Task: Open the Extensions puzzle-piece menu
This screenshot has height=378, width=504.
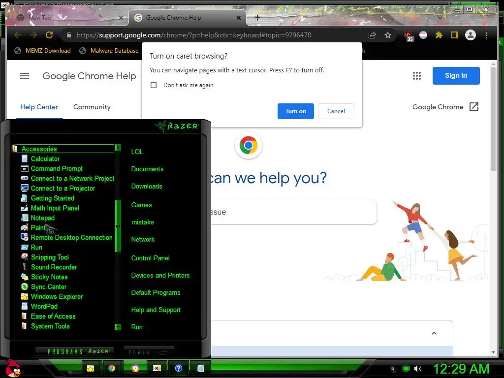Action: [439, 35]
